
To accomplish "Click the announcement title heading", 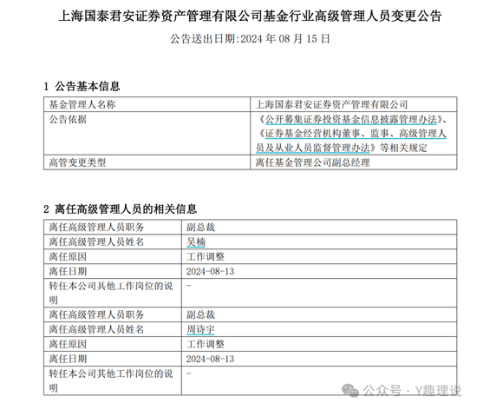I will [250, 16].
